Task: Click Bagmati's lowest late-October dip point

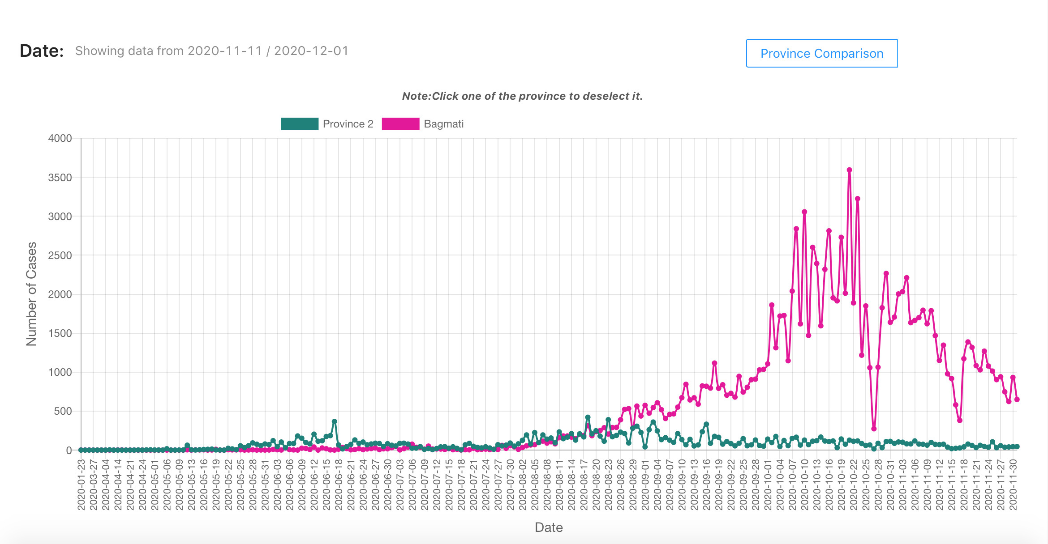Action: pyautogui.click(x=874, y=429)
